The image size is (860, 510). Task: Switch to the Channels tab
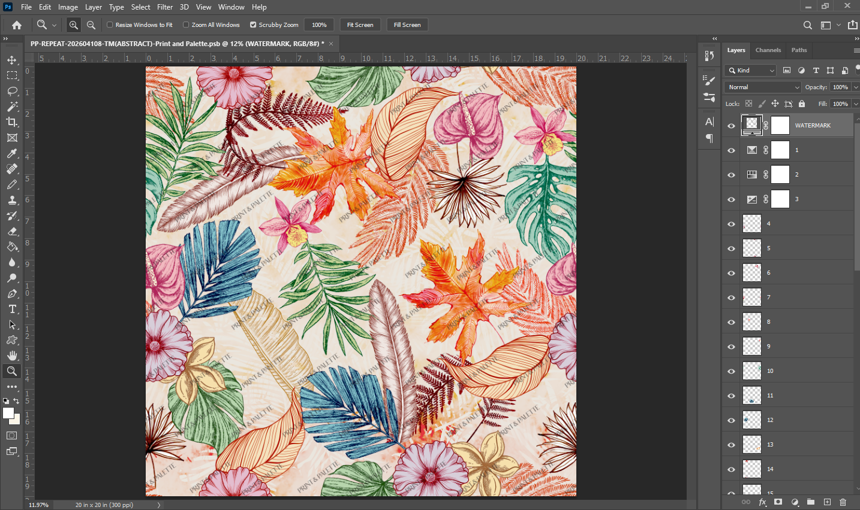click(x=768, y=50)
